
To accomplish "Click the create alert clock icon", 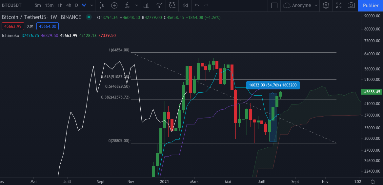I will [172, 5].
